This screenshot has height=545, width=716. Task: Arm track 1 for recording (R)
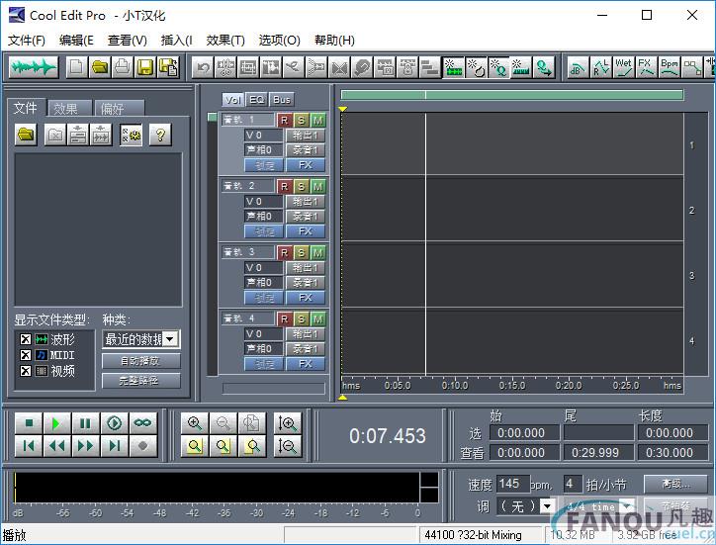click(285, 120)
